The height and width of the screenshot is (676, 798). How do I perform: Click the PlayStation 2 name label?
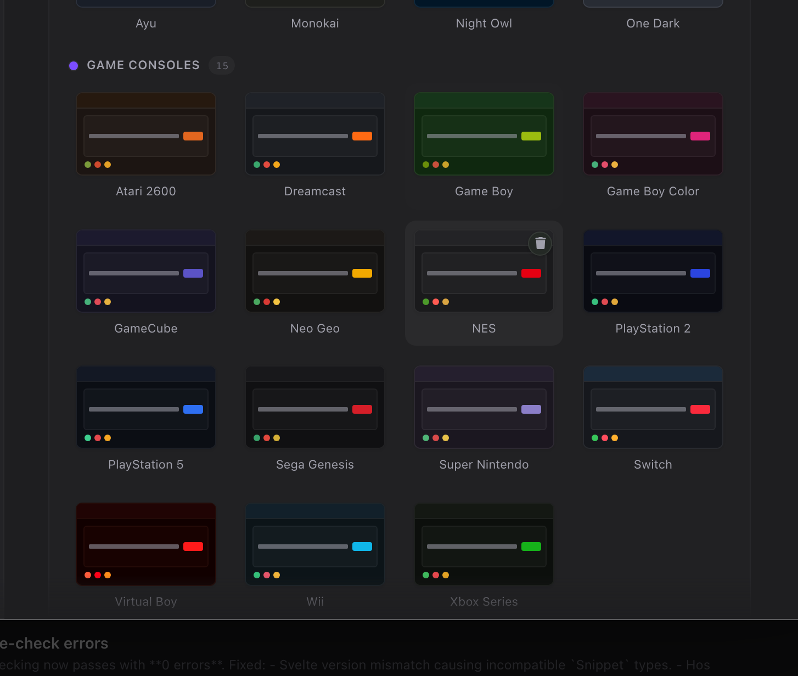click(653, 328)
